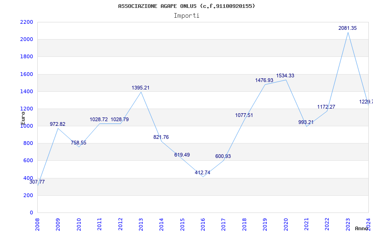Click the 2000 y-axis value

pyautogui.click(x=27, y=40)
